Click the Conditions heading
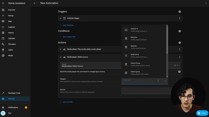This screenshot has width=209, height=117. pos(64,31)
